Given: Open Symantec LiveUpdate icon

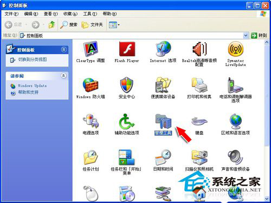Looking at the screenshot, I should click(x=236, y=49).
